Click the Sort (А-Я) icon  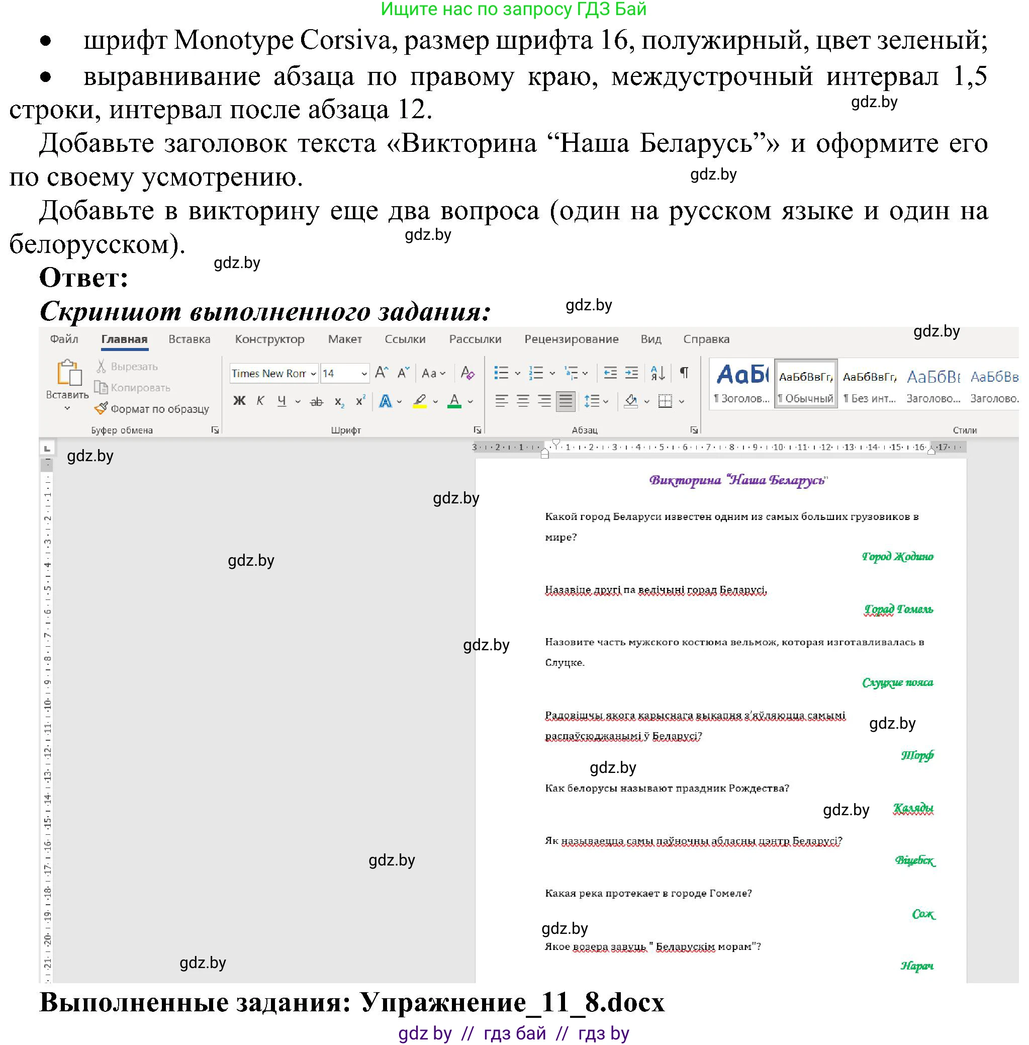tap(658, 373)
